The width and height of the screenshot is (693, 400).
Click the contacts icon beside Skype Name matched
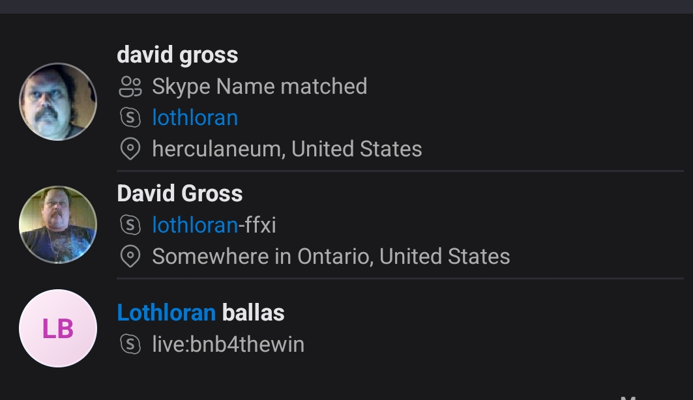tap(130, 87)
